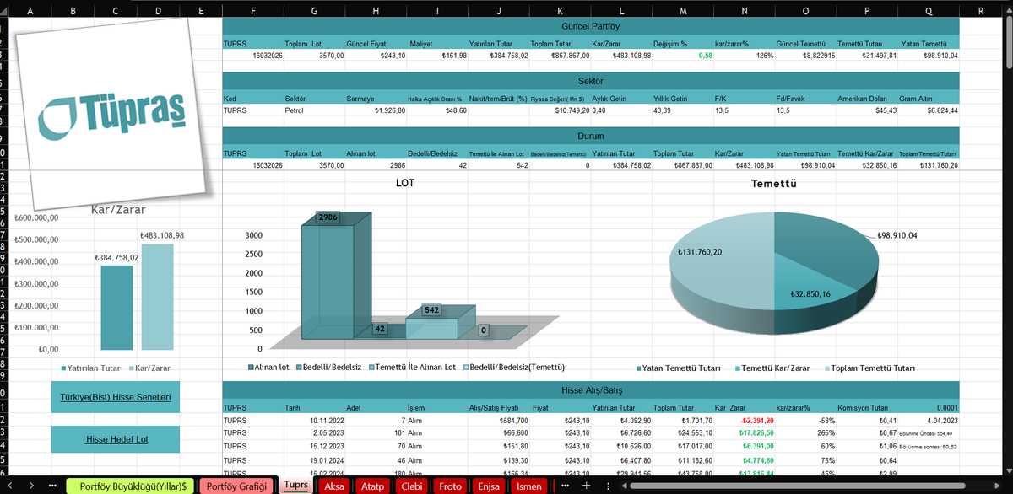This screenshot has width=1013, height=494.
Task: Select the ₺32.850,16 Temettü Kar/Zarar cell
Action: [x=867, y=165]
